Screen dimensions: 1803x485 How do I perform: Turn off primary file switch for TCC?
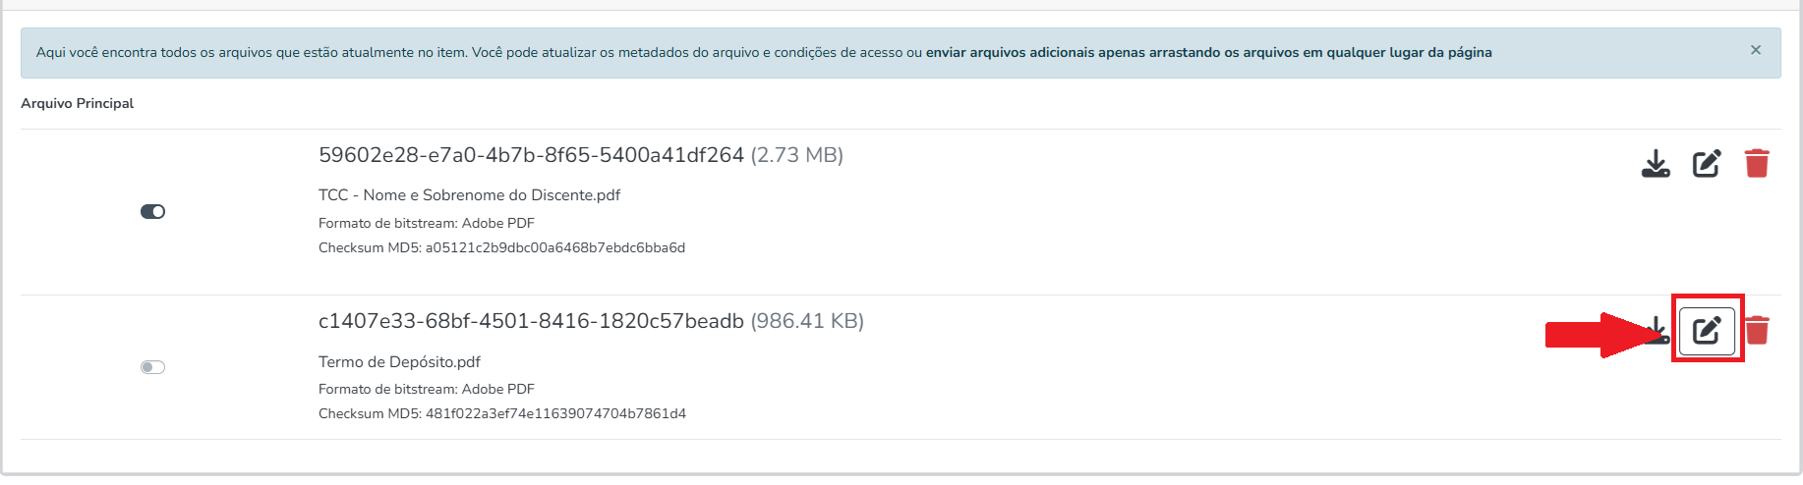pyautogui.click(x=152, y=212)
